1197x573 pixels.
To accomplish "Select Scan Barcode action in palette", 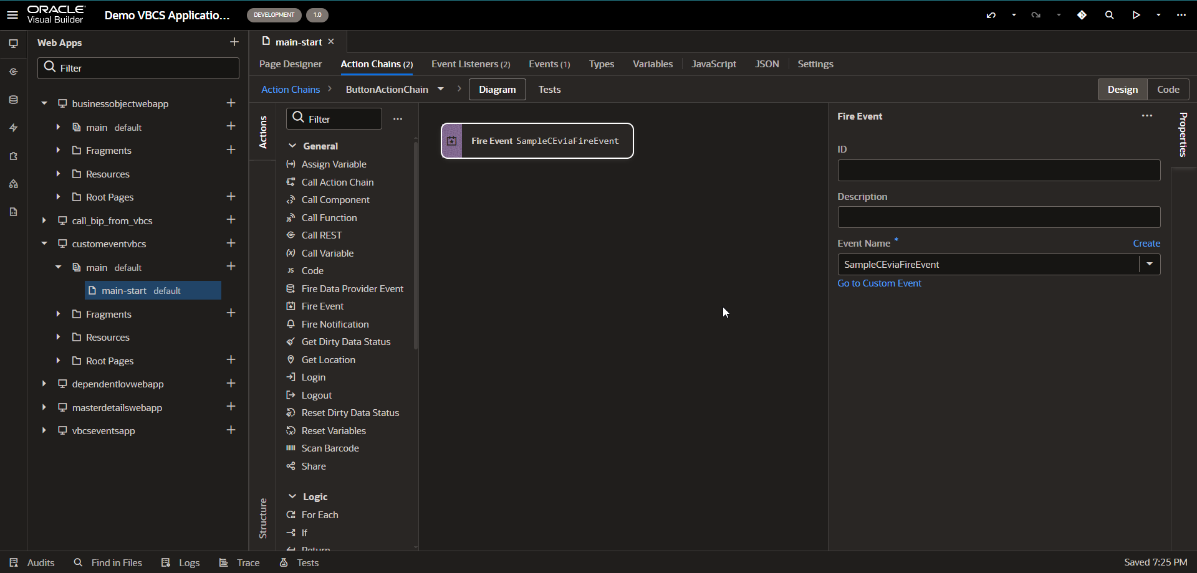I will pos(330,448).
